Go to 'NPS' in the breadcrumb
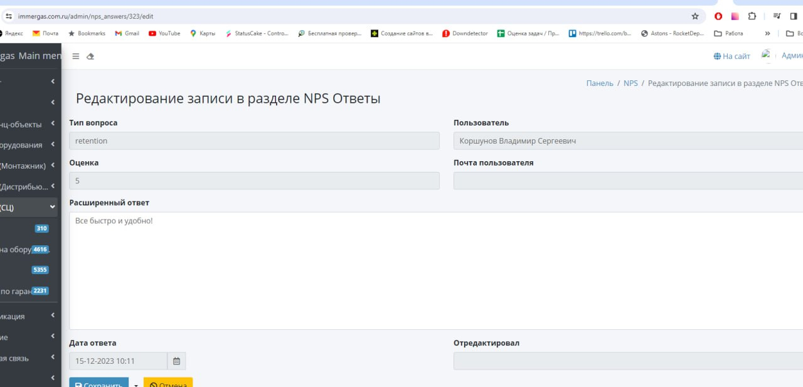 (x=630, y=83)
